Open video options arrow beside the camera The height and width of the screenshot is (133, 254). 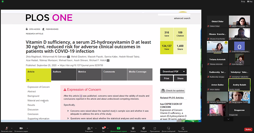[x=27, y=128]
